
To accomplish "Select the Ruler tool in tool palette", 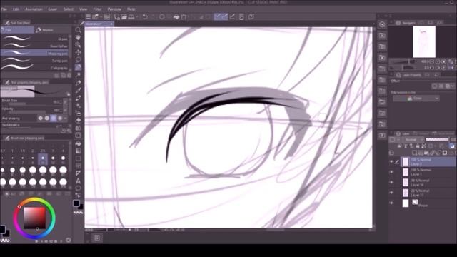I will pyautogui.click(x=78, y=173).
